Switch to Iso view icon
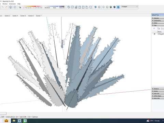This screenshot has height=123, width=164. 69,7
